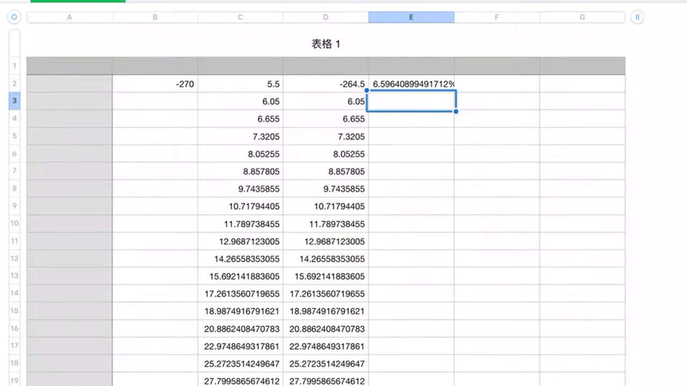Click 20.8862408470783 in column D
687x386 pixels.
coord(326,329)
